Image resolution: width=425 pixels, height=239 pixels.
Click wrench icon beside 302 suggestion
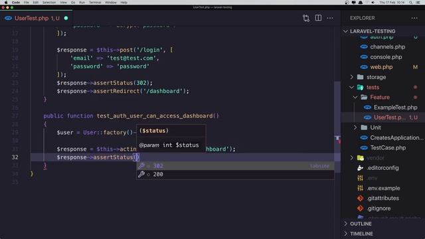[141, 166]
